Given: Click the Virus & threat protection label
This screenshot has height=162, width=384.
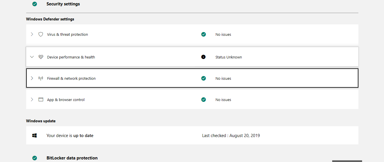Looking at the screenshot, I should [67, 34].
